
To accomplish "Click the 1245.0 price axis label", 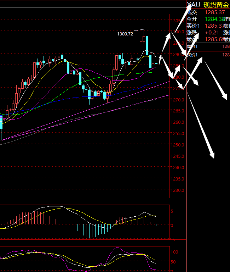I will 177,156.
